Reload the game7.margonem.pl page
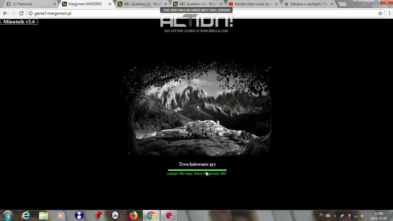The image size is (393, 221). click(x=21, y=13)
